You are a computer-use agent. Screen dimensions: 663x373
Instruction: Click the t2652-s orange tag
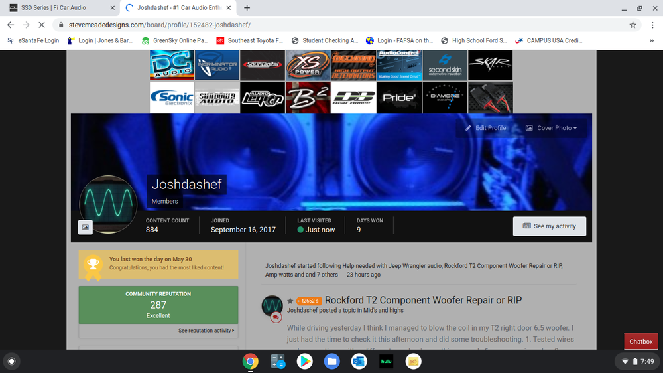click(x=309, y=301)
